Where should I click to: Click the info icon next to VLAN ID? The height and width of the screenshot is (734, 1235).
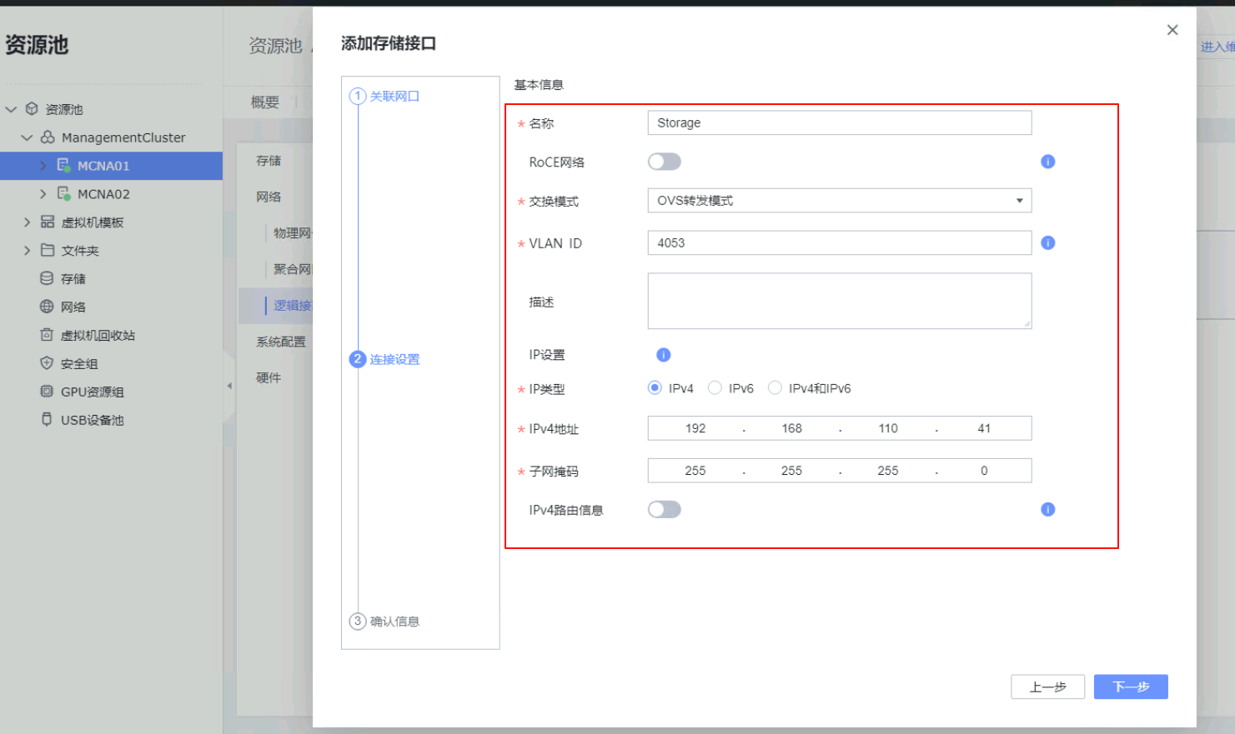pyautogui.click(x=1047, y=242)
